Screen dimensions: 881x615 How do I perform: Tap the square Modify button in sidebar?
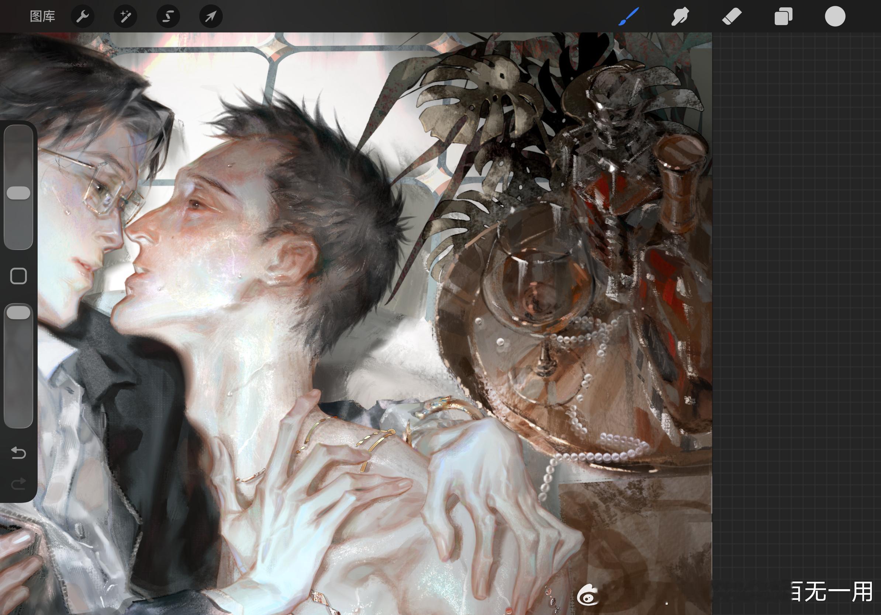pyautogui.click(x=18, y=276)
